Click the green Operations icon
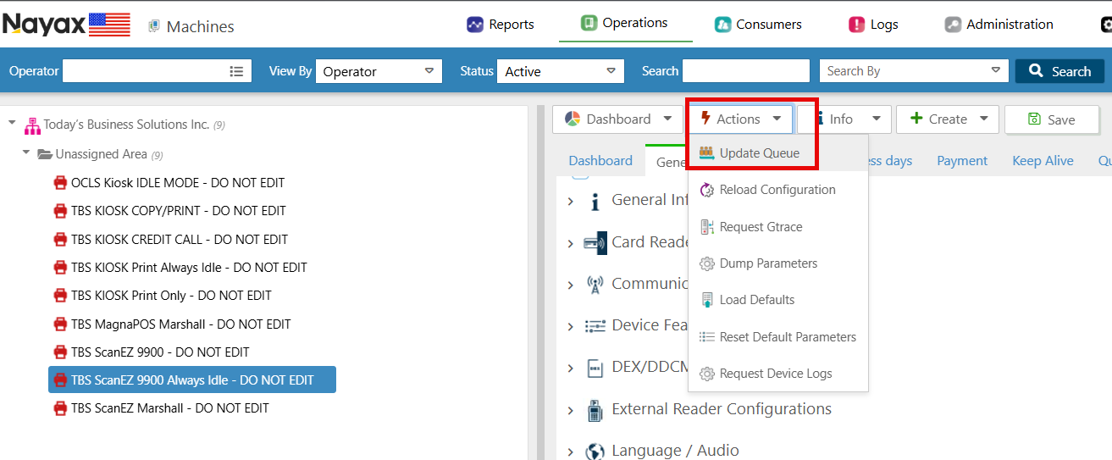1112x460 pixels. point(589,23)
